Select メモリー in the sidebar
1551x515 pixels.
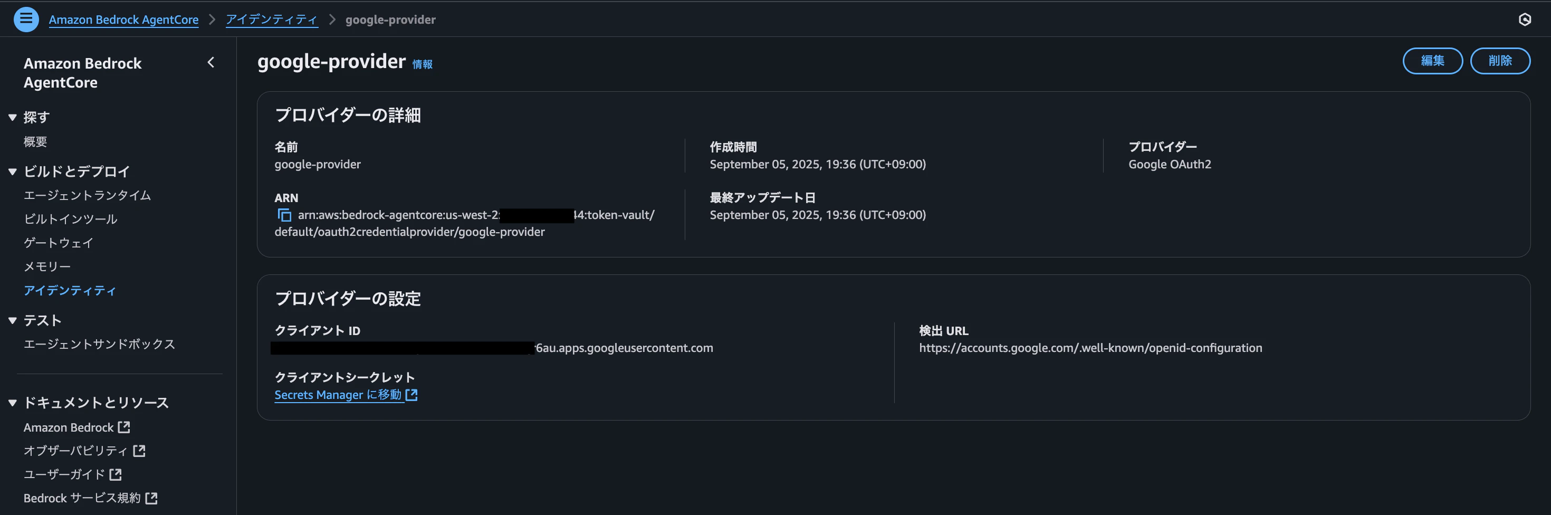(46, 265)
